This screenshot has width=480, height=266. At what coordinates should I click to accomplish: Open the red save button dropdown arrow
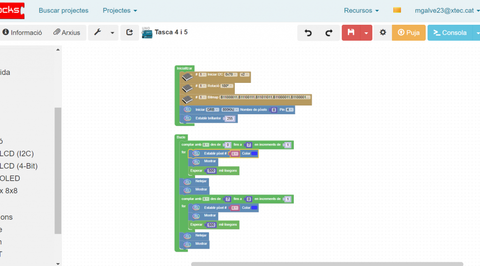tap(366, 33)
